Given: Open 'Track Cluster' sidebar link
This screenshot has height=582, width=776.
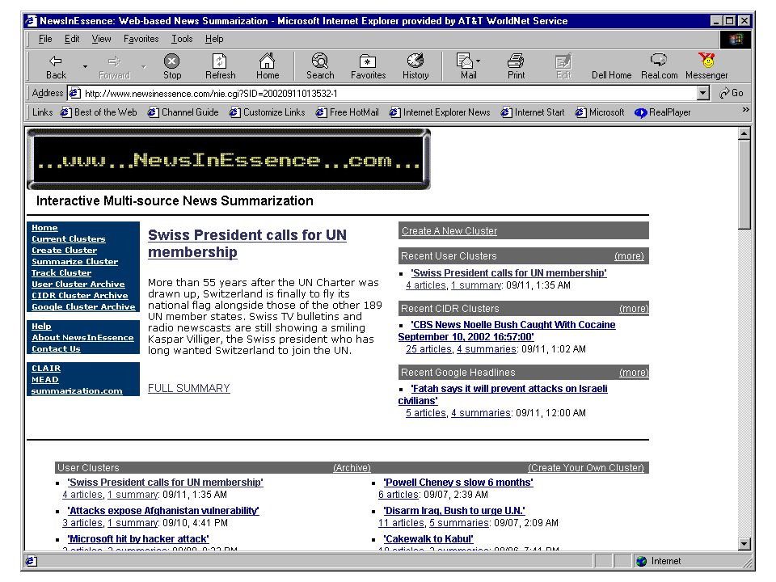Looking at the screenshot, I should 61,273.
